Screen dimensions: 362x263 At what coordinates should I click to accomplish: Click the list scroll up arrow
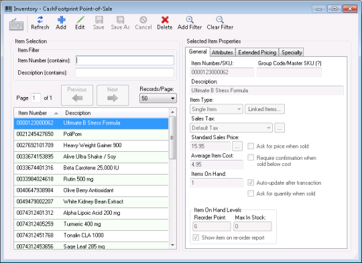[172, 112]
